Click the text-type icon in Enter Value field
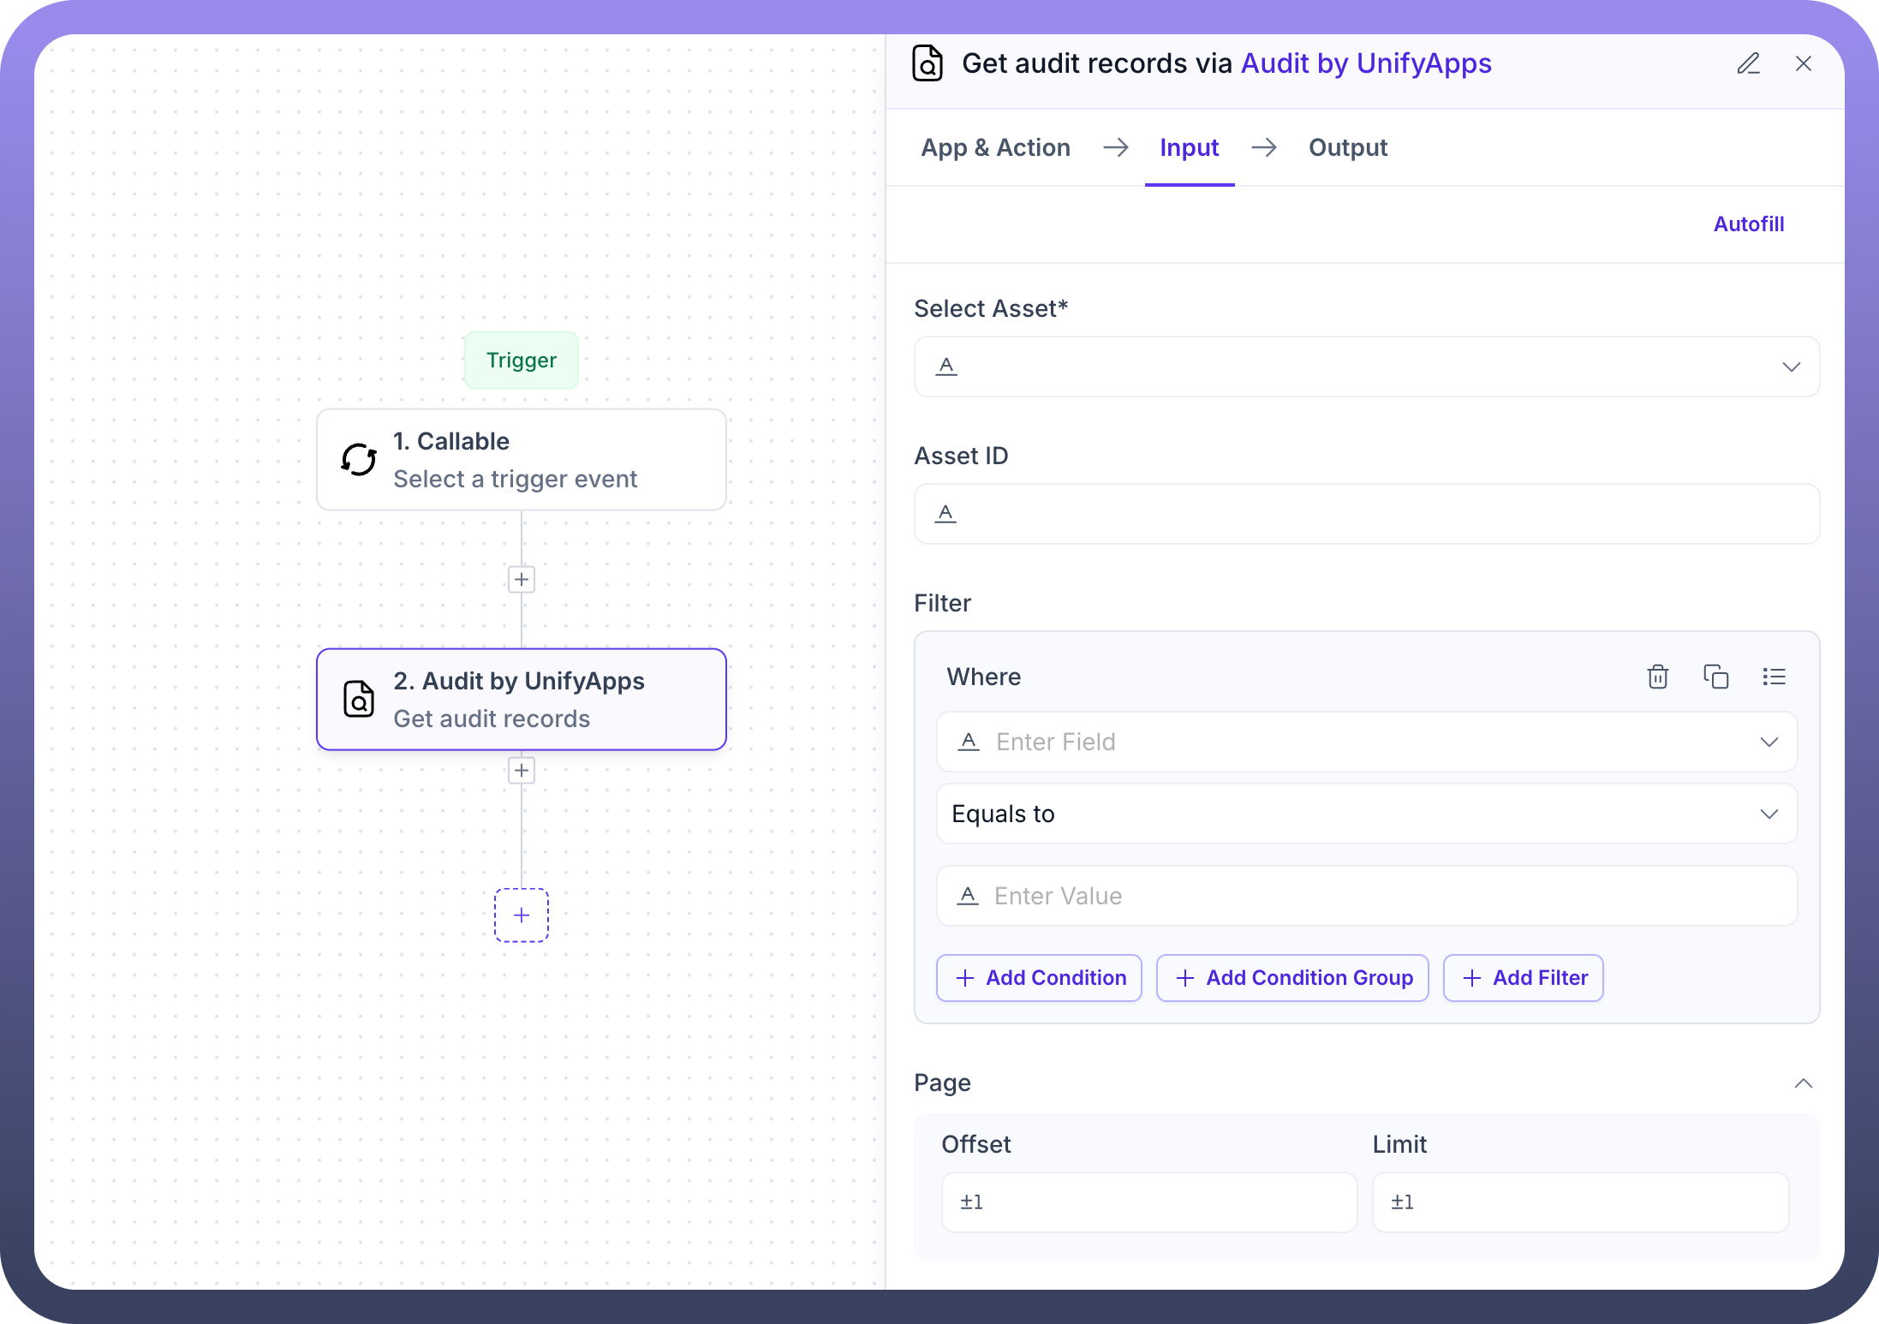Screen dimensions: 1879x1324 tap(968, 896)
